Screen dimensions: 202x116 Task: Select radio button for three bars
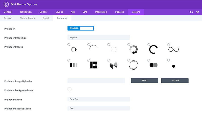click(69, 60)
